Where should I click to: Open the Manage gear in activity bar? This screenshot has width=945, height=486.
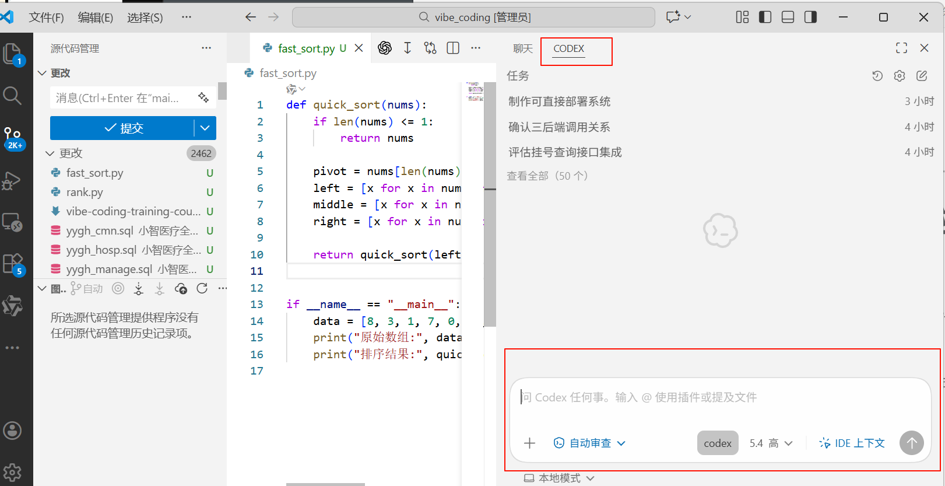click(12, 471)
